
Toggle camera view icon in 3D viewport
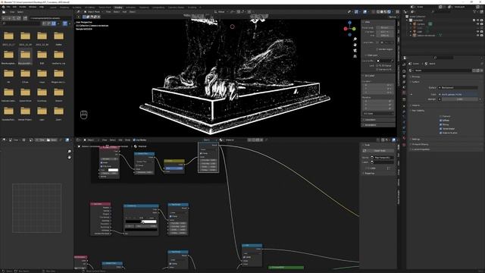pyautogui.click(x=355, y=50)
